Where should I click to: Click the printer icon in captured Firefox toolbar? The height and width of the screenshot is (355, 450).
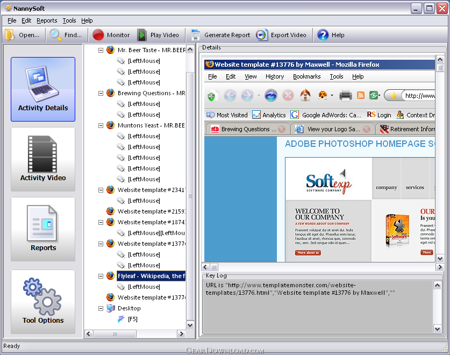pos(346,95)
